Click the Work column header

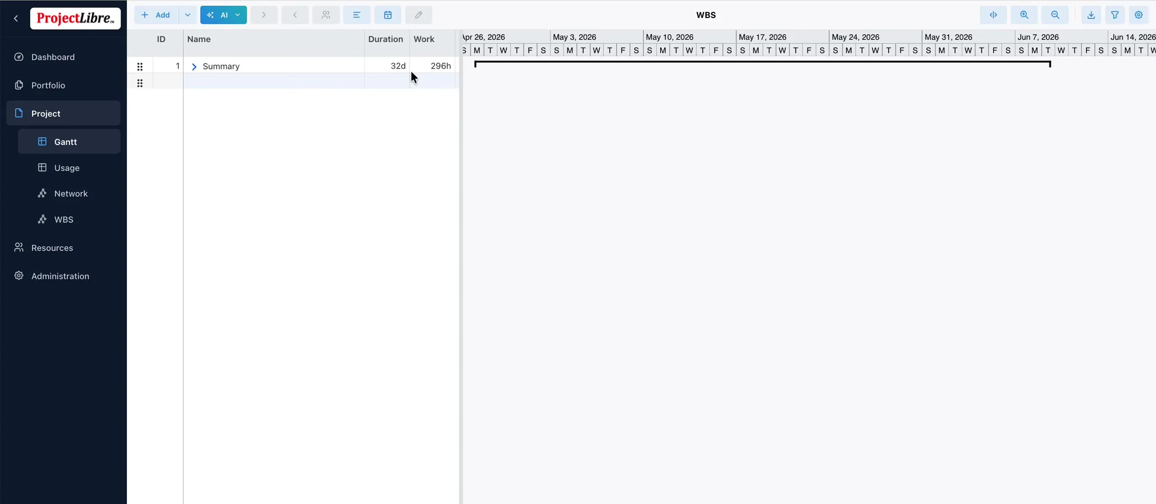(x=432, y=39)
